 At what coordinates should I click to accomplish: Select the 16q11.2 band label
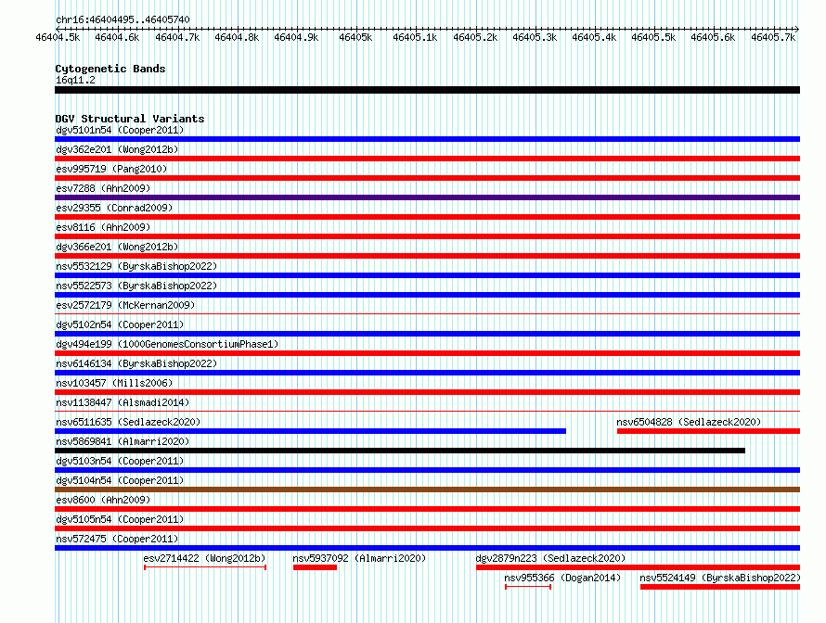75,80
